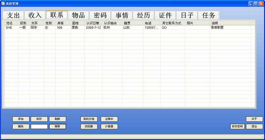This screenshot has width=265, height=140.
Task: Launch 记事本 from the button
Action: click(x=109, y=119)
